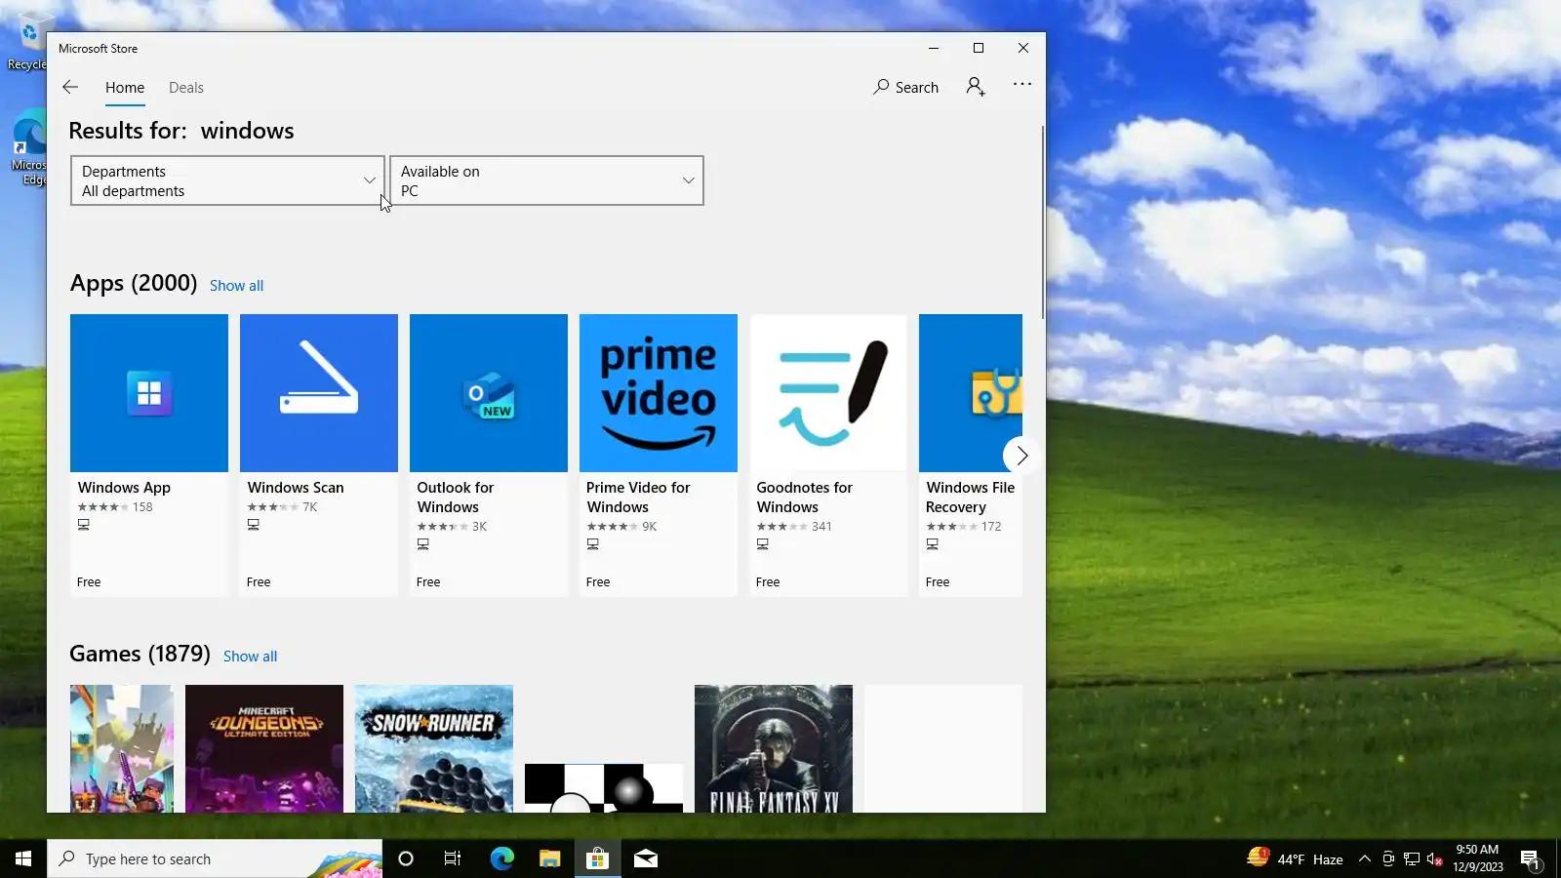Open the account sign-in icon
Viewport: 1561px width, 878px height.
[x=976, y=87]
